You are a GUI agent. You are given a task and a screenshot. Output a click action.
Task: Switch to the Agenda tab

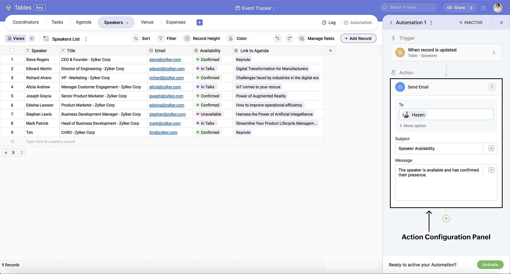point(83,22)
